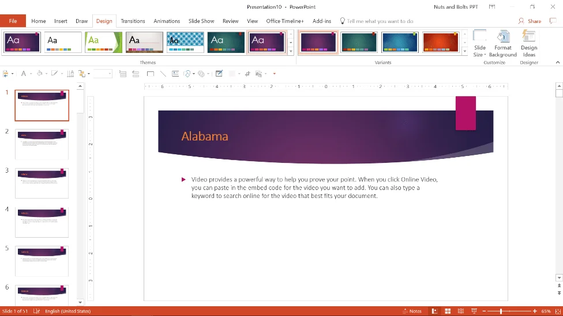Viewport: 563px width, 316px height.
Task: Click the 65% zoom level
Action: click(x=546, y=311)
